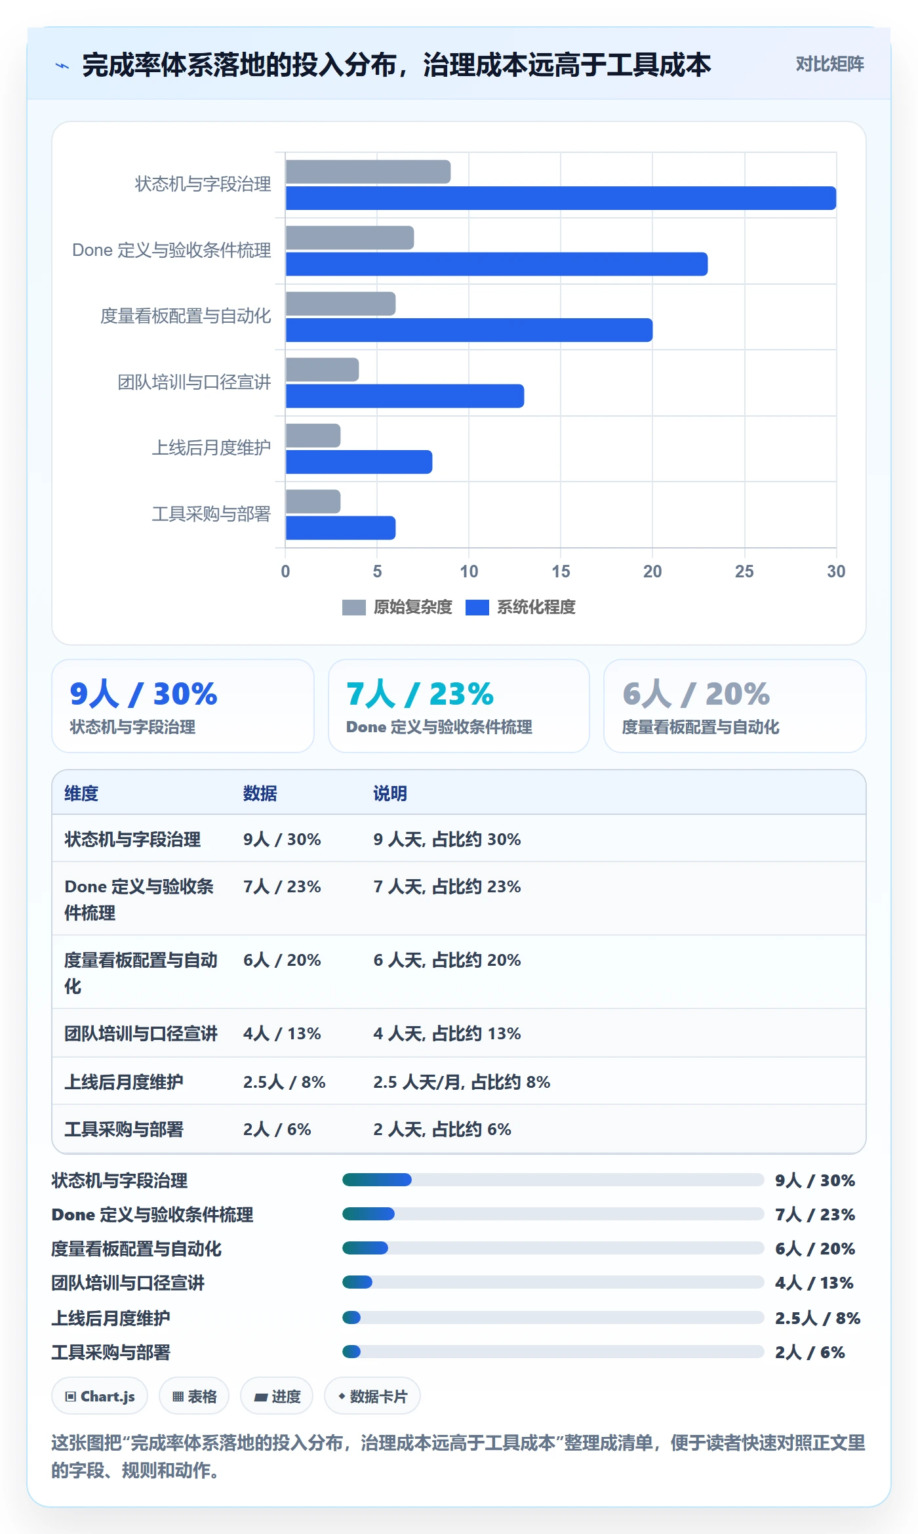Screen dimensions: 918x1534
Task: Click the 进度 tag chip
Action: click(277, 1396)
